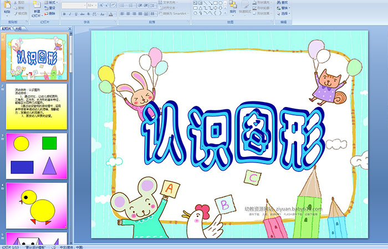Decrease font size with shrink-font icon
Image resolution: width=388 pixels, height=249 pixels.
[107, 6]
